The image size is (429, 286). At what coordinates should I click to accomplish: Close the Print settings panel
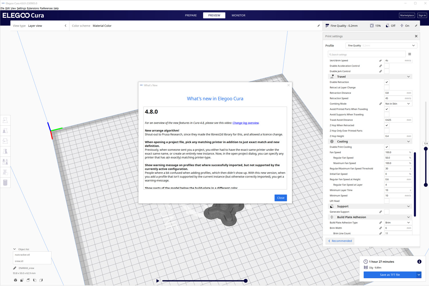click(x=416, y=36)
